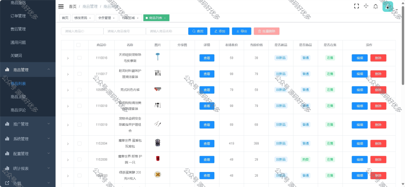Click the 商品管理 bar chart icon

point(7,69)
